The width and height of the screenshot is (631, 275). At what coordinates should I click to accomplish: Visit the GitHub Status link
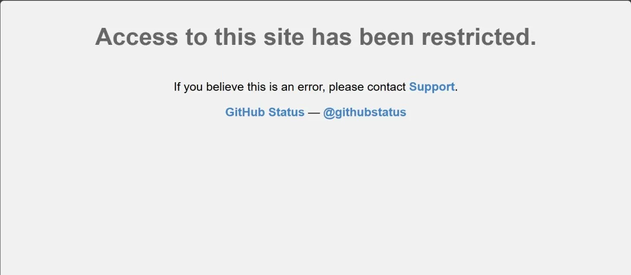(265, 112)
